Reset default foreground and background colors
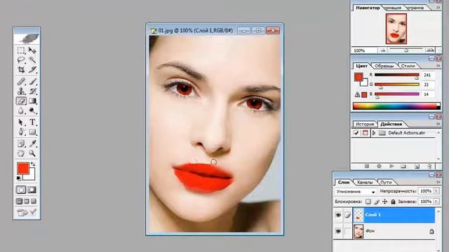Image resolution: width=449 pixels, height=252 pixels. 19,178
